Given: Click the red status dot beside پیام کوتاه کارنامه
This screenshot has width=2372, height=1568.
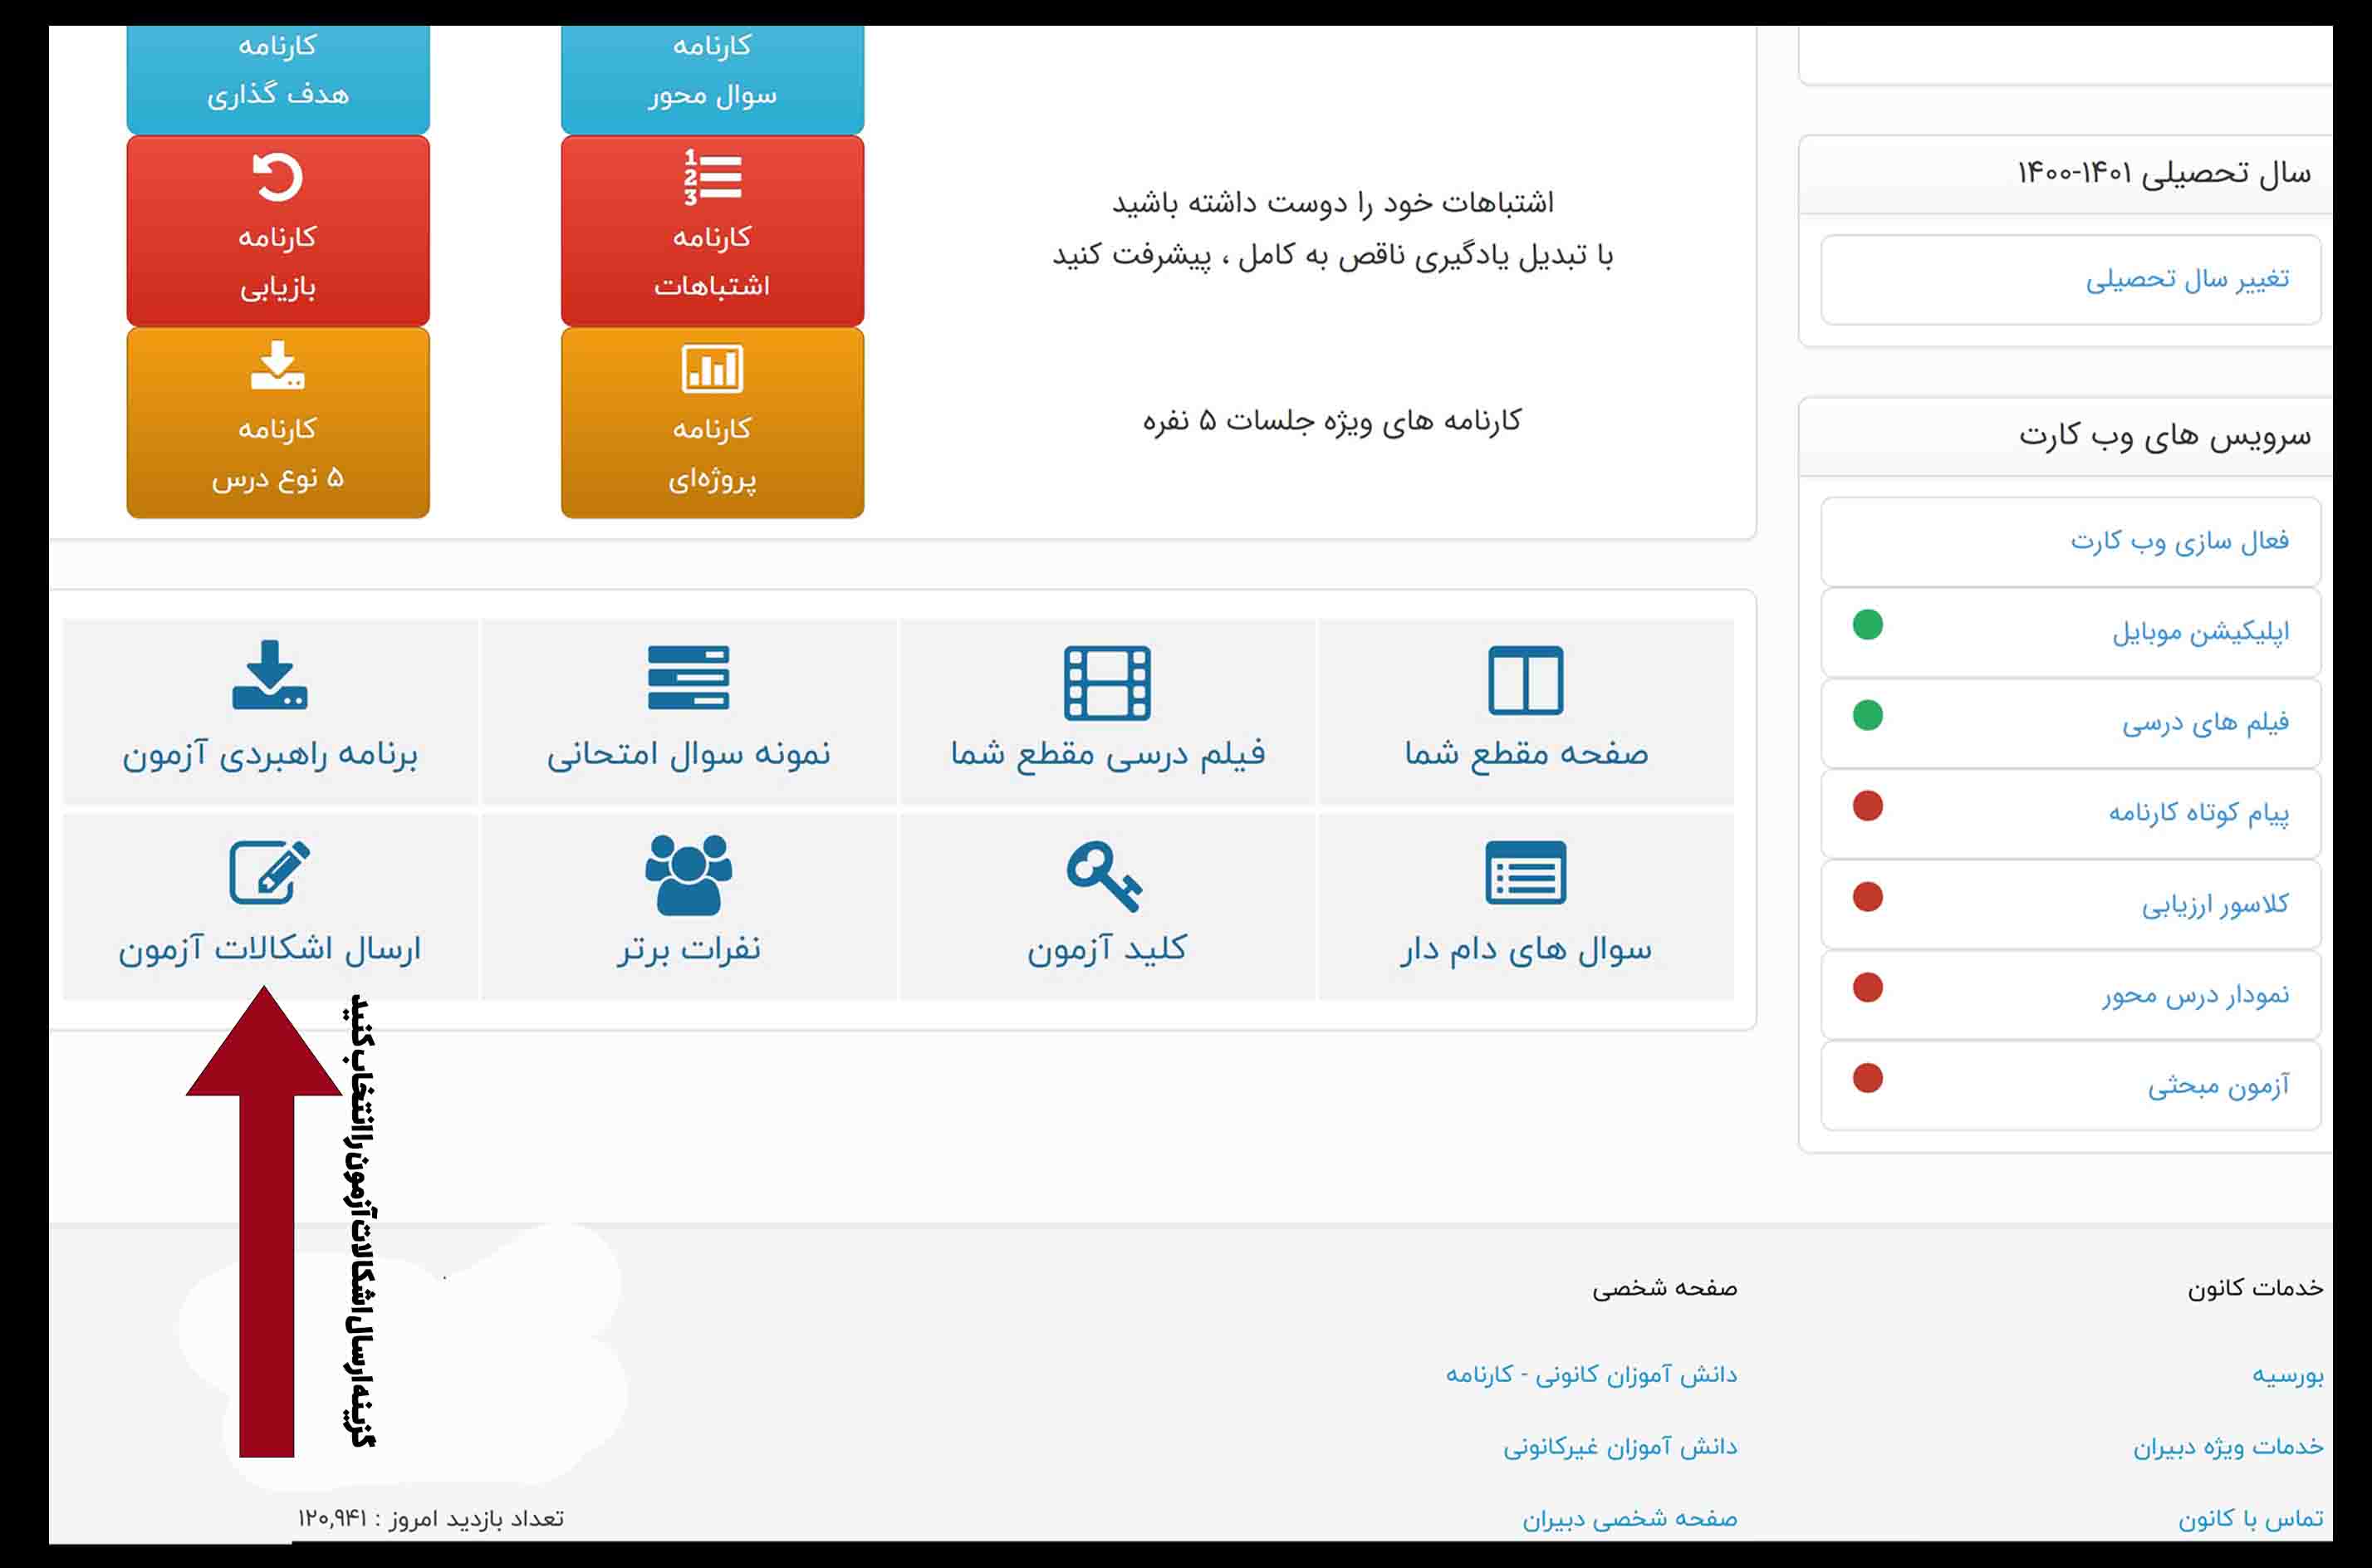Looking at the screenshot, I should [x=1867, y=806].
